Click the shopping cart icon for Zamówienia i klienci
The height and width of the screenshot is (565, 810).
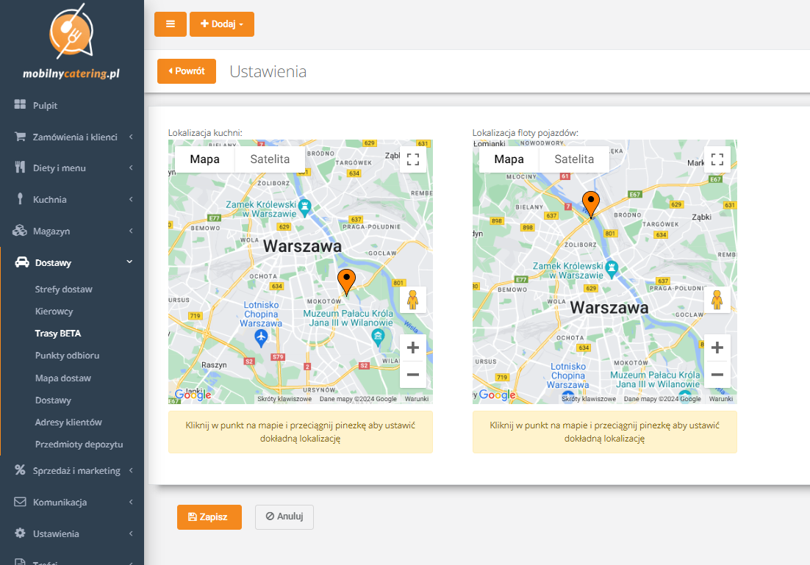click(x=20, y=137)
